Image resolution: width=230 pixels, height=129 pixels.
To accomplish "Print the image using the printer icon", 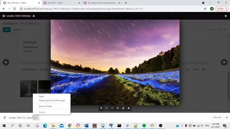I will [123, 108].
